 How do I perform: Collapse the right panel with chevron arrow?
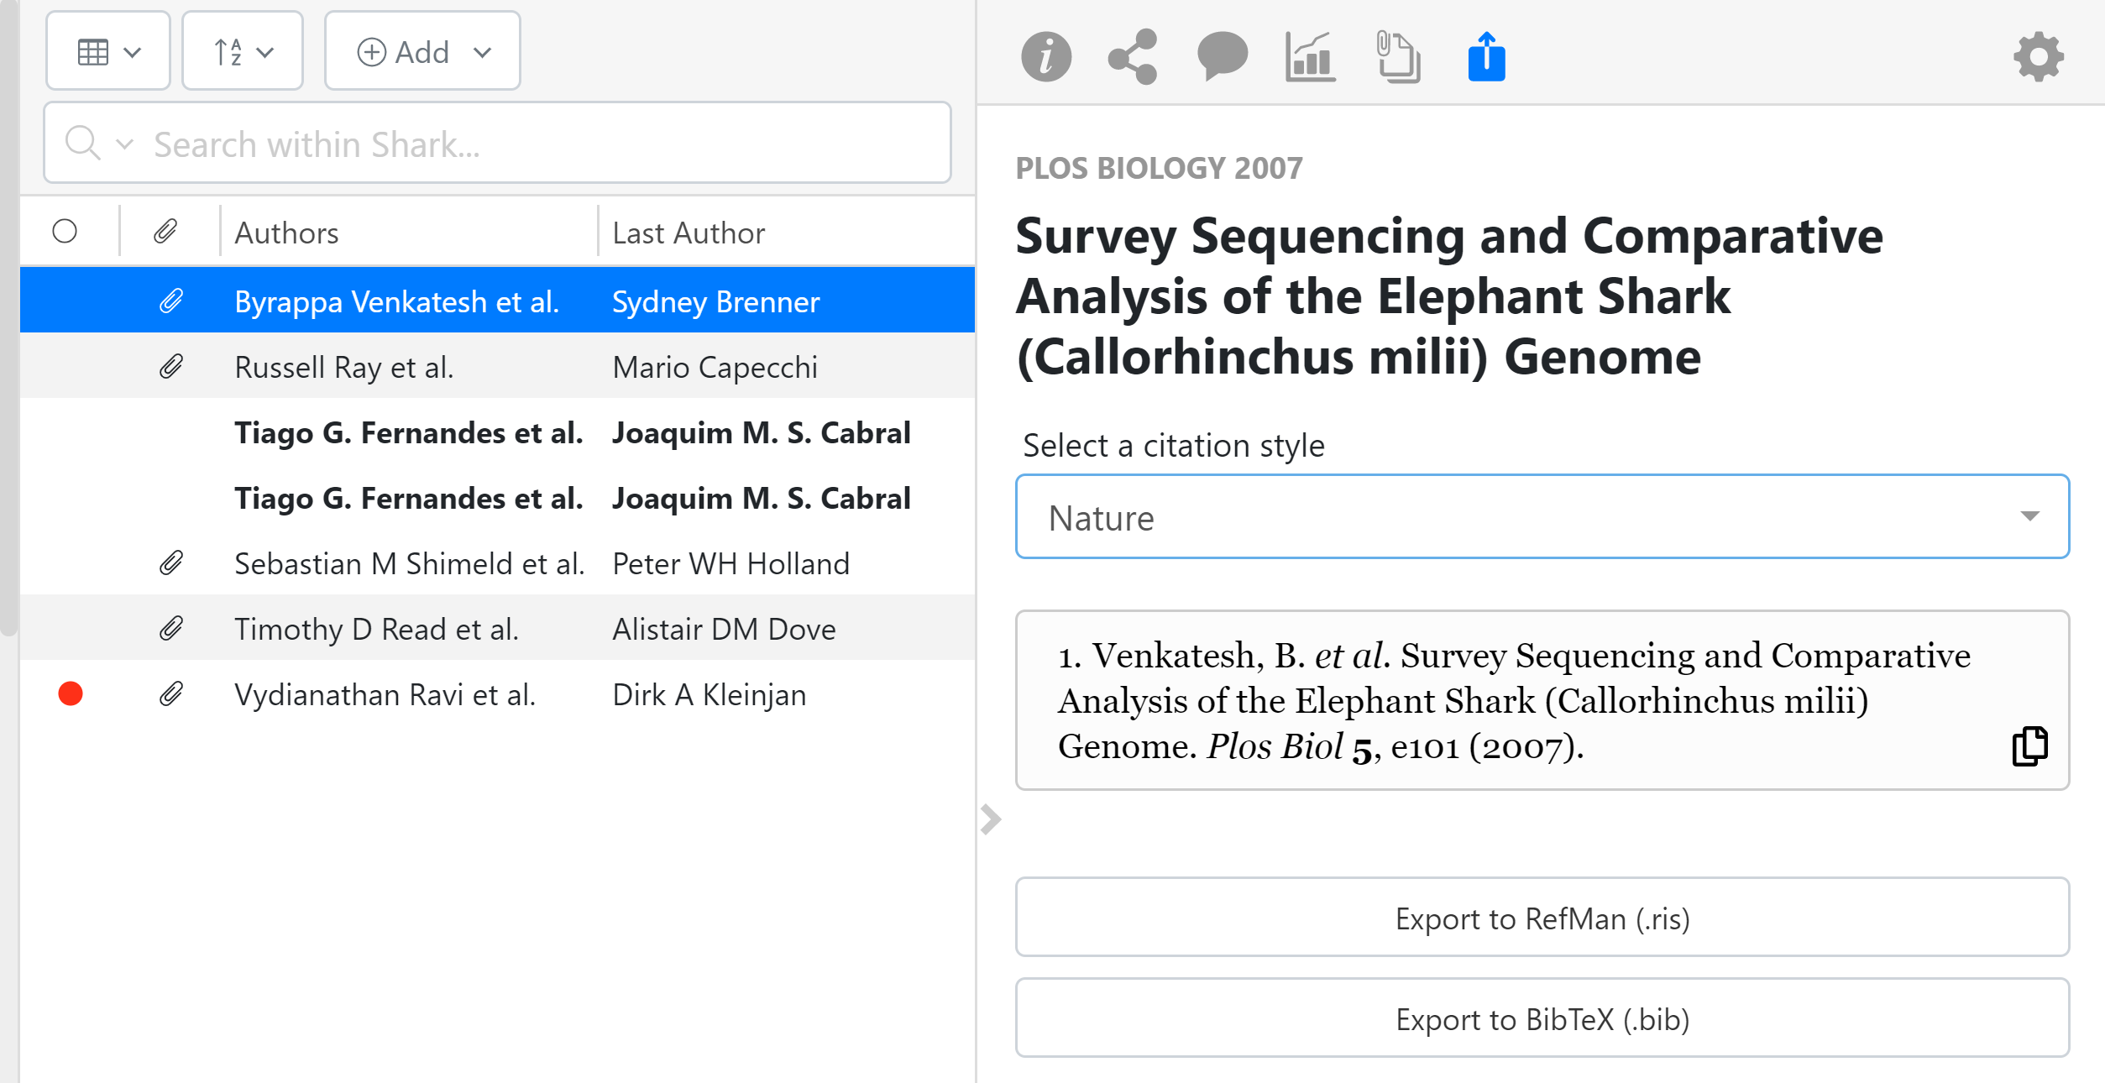tap(991, 819)
